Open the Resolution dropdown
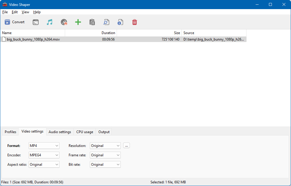291x186 pixels. click(105, 146)
